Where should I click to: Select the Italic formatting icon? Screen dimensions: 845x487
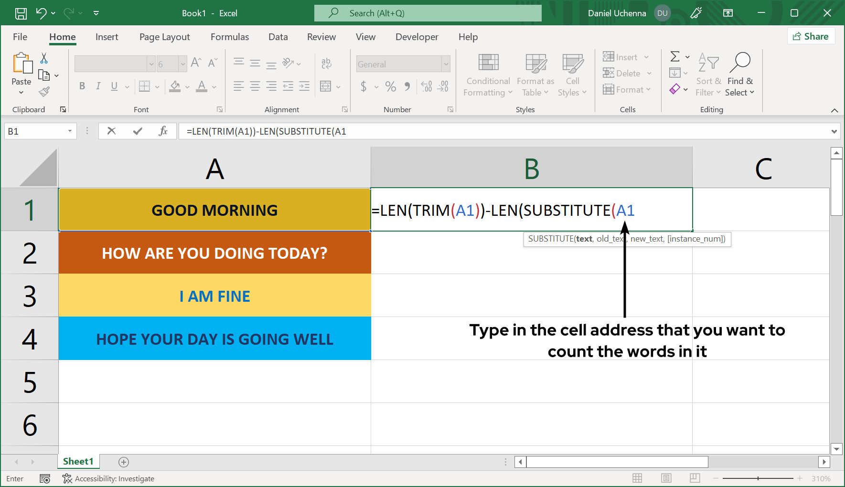[98, 86]
